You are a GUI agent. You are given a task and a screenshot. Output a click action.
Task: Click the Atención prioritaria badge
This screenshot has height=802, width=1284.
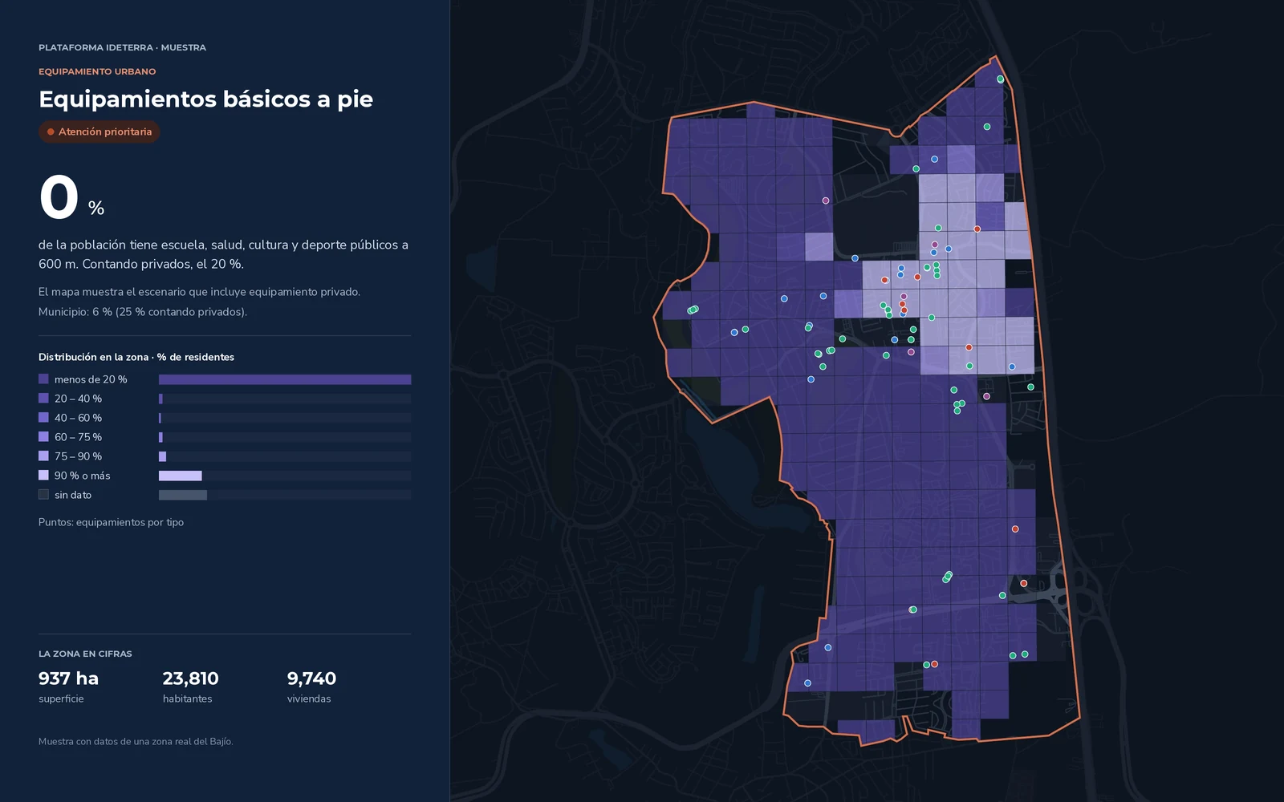[x=99, y=132]
